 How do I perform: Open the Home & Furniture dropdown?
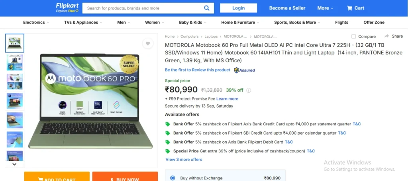click(240, 23)
